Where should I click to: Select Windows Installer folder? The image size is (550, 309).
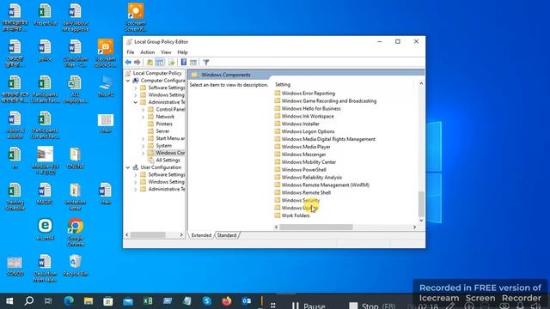[x=300, y=124]
